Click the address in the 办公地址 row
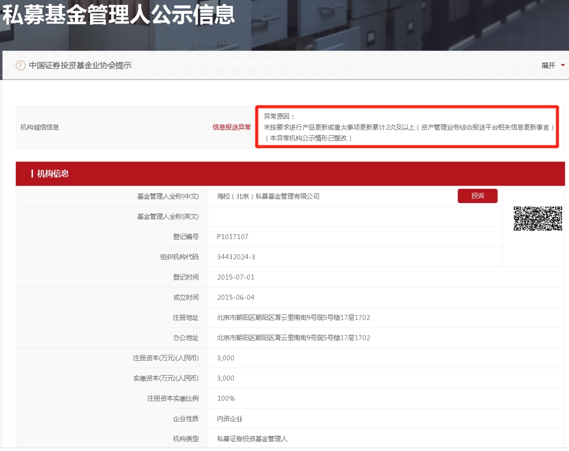 point(293,338)
